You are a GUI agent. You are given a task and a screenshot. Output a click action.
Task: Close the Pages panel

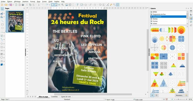coord(24,8)
